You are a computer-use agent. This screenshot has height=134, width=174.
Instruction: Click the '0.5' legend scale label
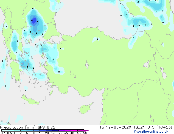[10, 133]
